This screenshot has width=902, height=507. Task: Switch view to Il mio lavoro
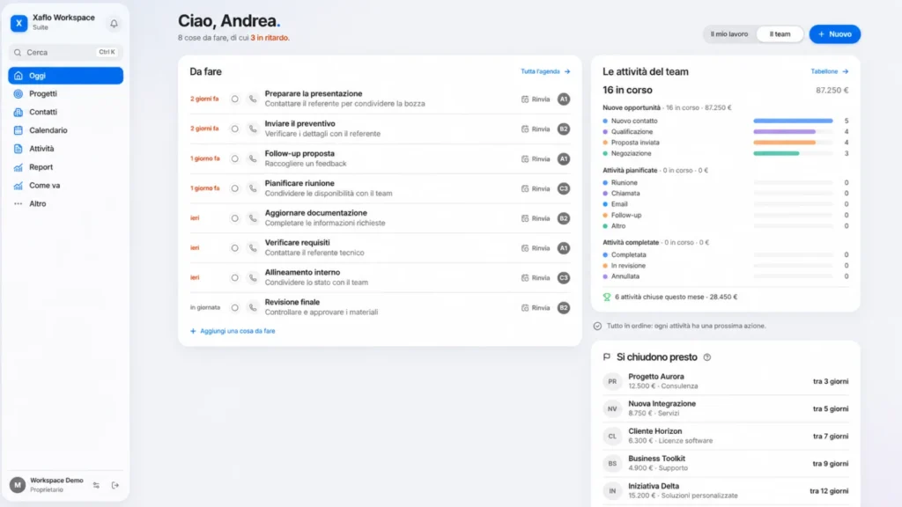click(728, 34)
